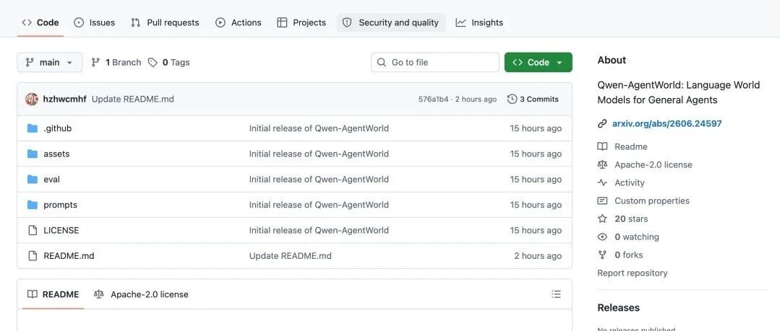
Task: Click the hzhwcmhf user avatar
Action: 32,100
